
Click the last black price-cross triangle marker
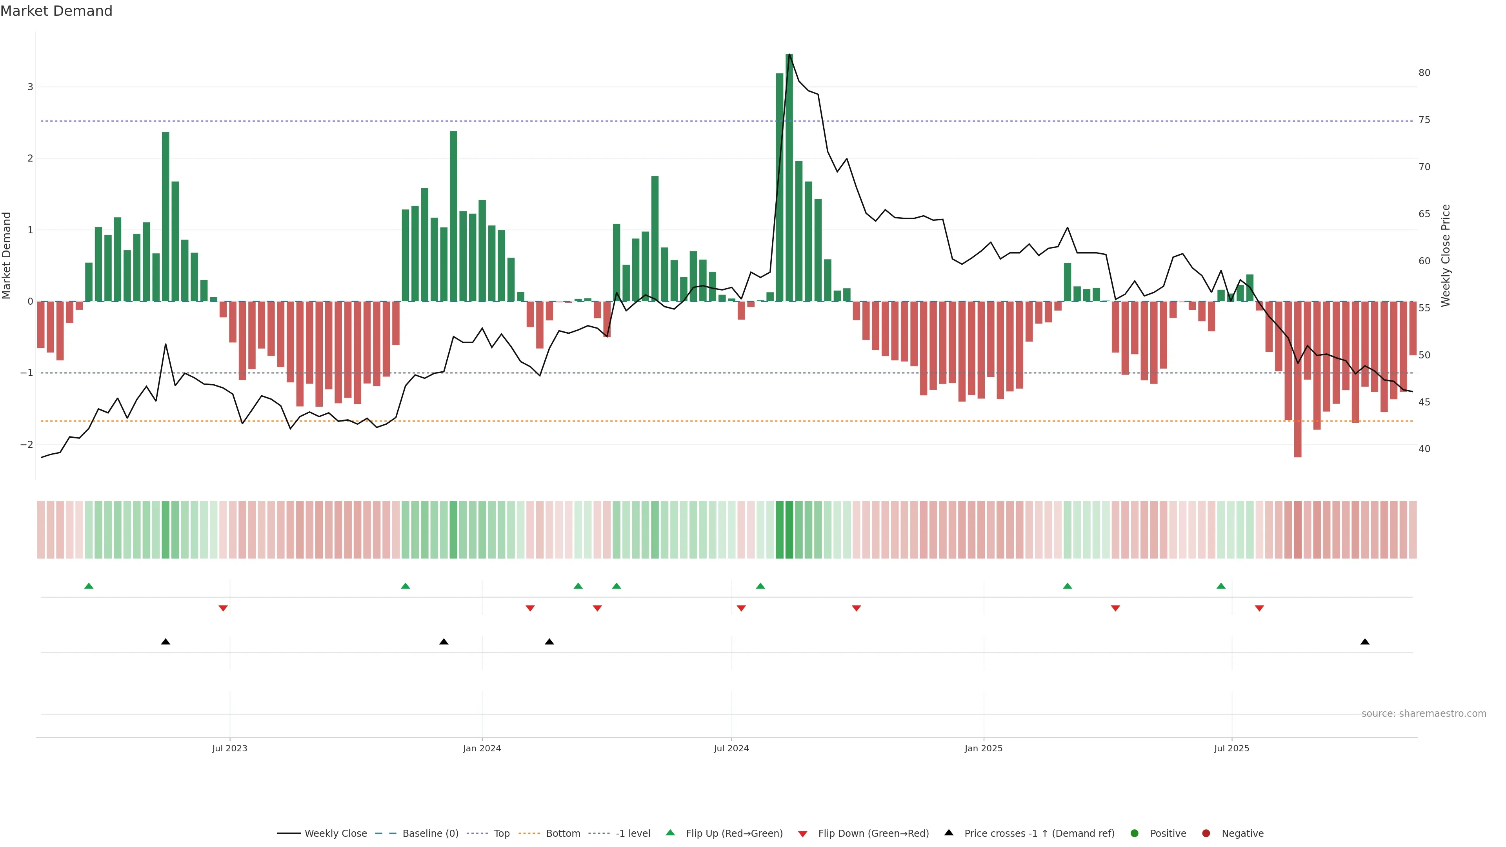[x=1364, y=642]
